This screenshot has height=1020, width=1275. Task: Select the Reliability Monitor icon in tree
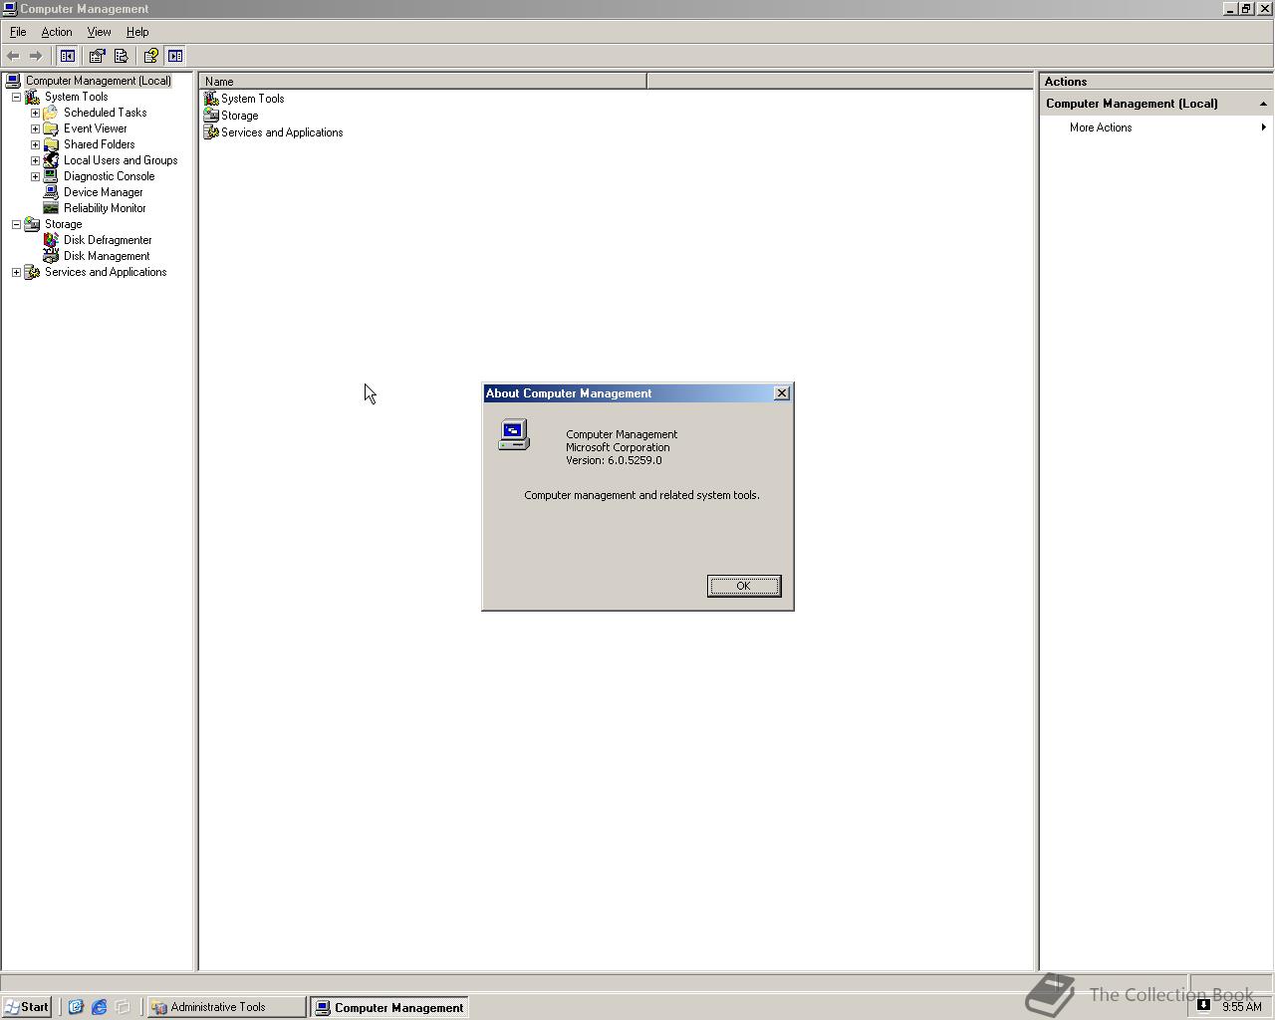point(51,208)
